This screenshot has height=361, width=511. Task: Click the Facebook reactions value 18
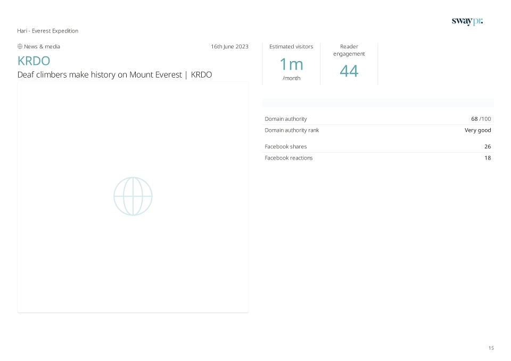pos(488,158)
